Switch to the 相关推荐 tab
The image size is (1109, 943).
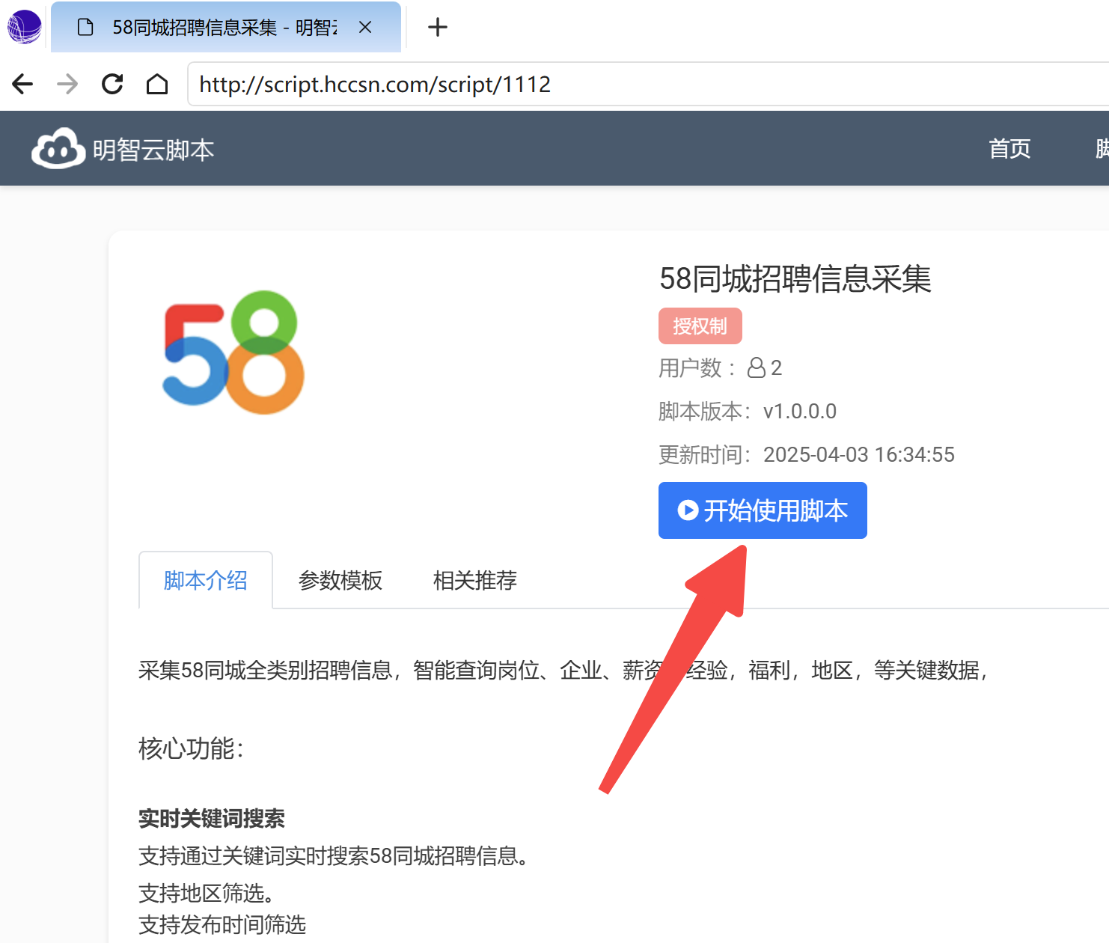475,581
